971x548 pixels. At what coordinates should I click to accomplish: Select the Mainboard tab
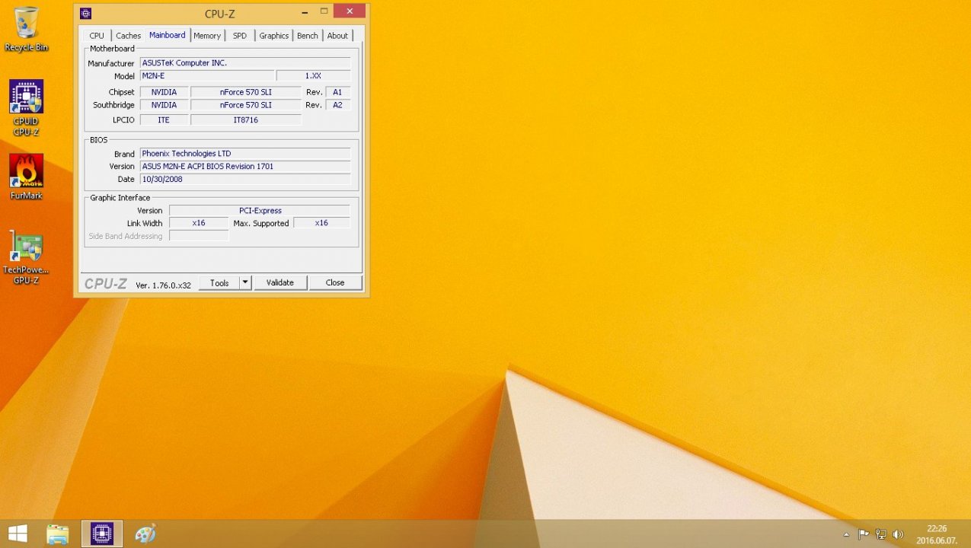tap(167, 35)
